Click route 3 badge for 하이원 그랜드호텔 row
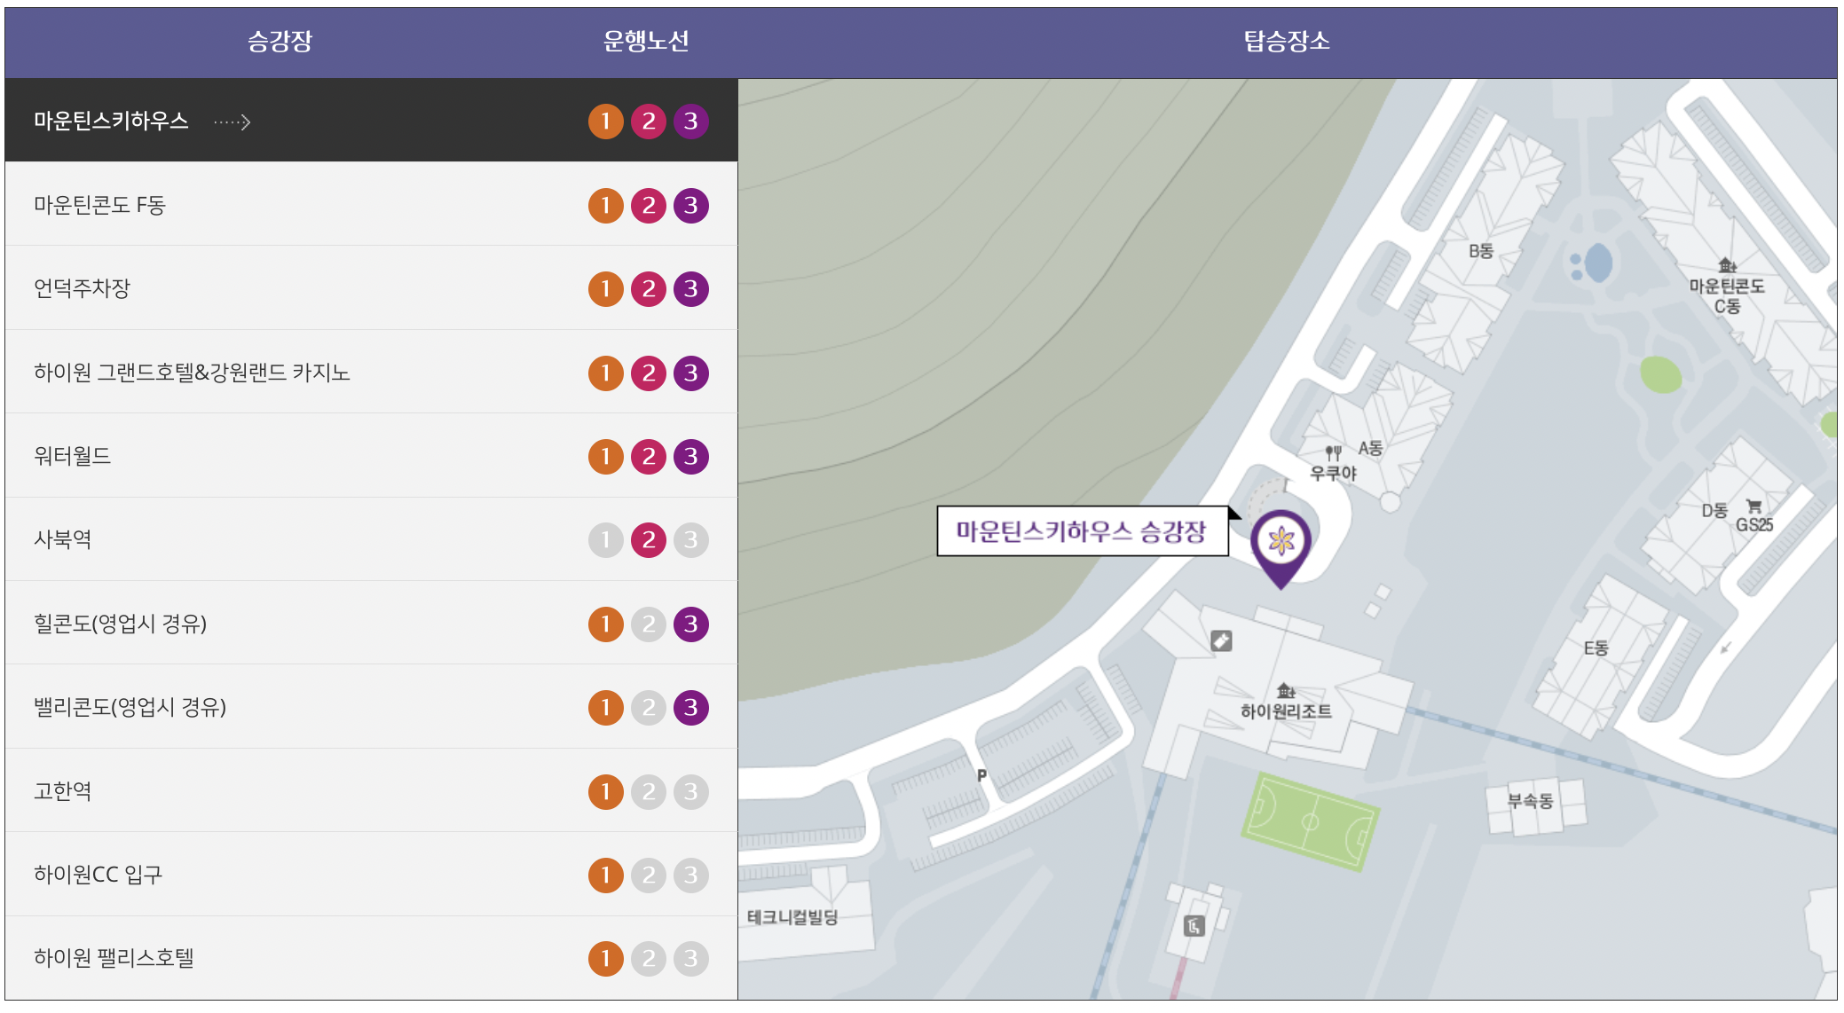This screenshot has width=1844, height=1013. tap(691, 373)
